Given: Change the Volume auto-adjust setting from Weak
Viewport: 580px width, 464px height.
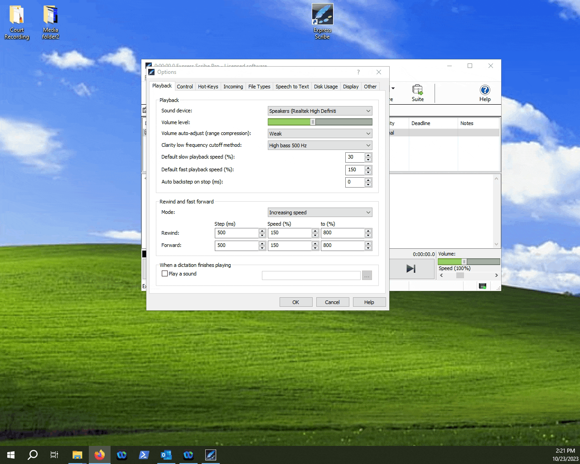Looking at the screenshot, I should [x=320, y=133].
